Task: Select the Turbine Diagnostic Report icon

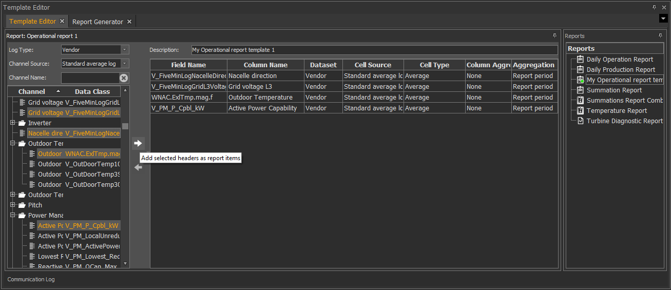Action: 580,121
